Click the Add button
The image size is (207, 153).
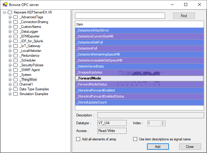158,147
